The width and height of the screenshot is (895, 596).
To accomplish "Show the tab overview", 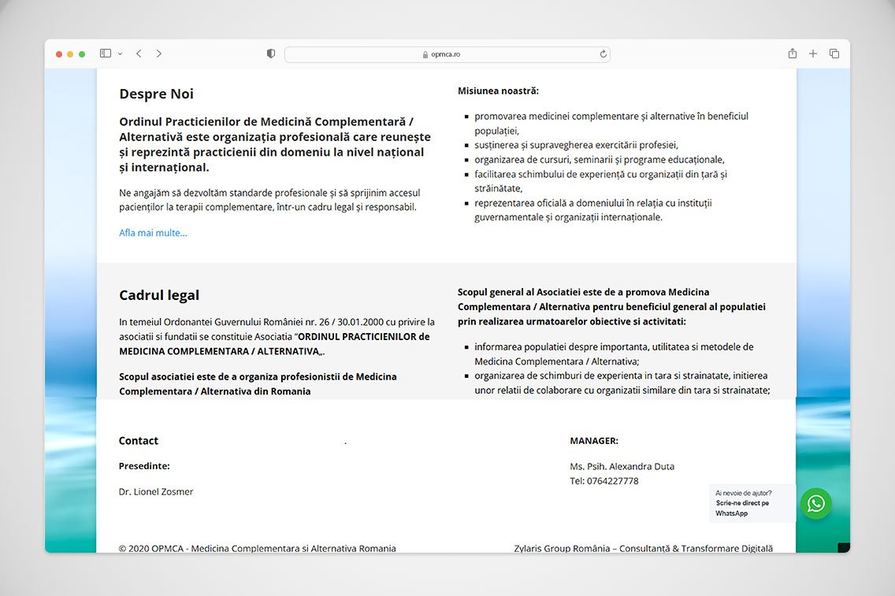I will tap(834, 54).
